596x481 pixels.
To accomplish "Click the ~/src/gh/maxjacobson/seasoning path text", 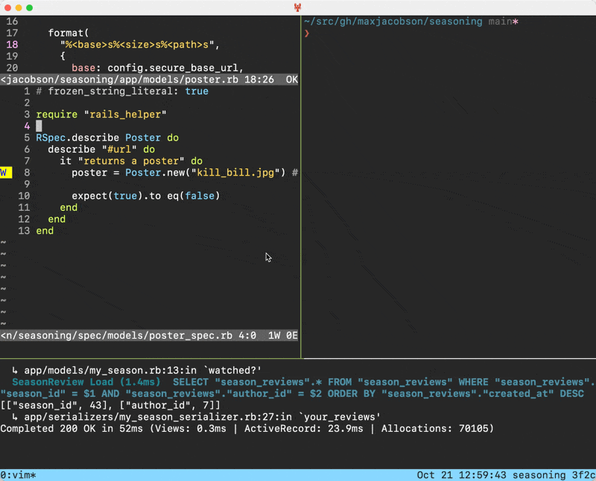I will coord(393,22).
